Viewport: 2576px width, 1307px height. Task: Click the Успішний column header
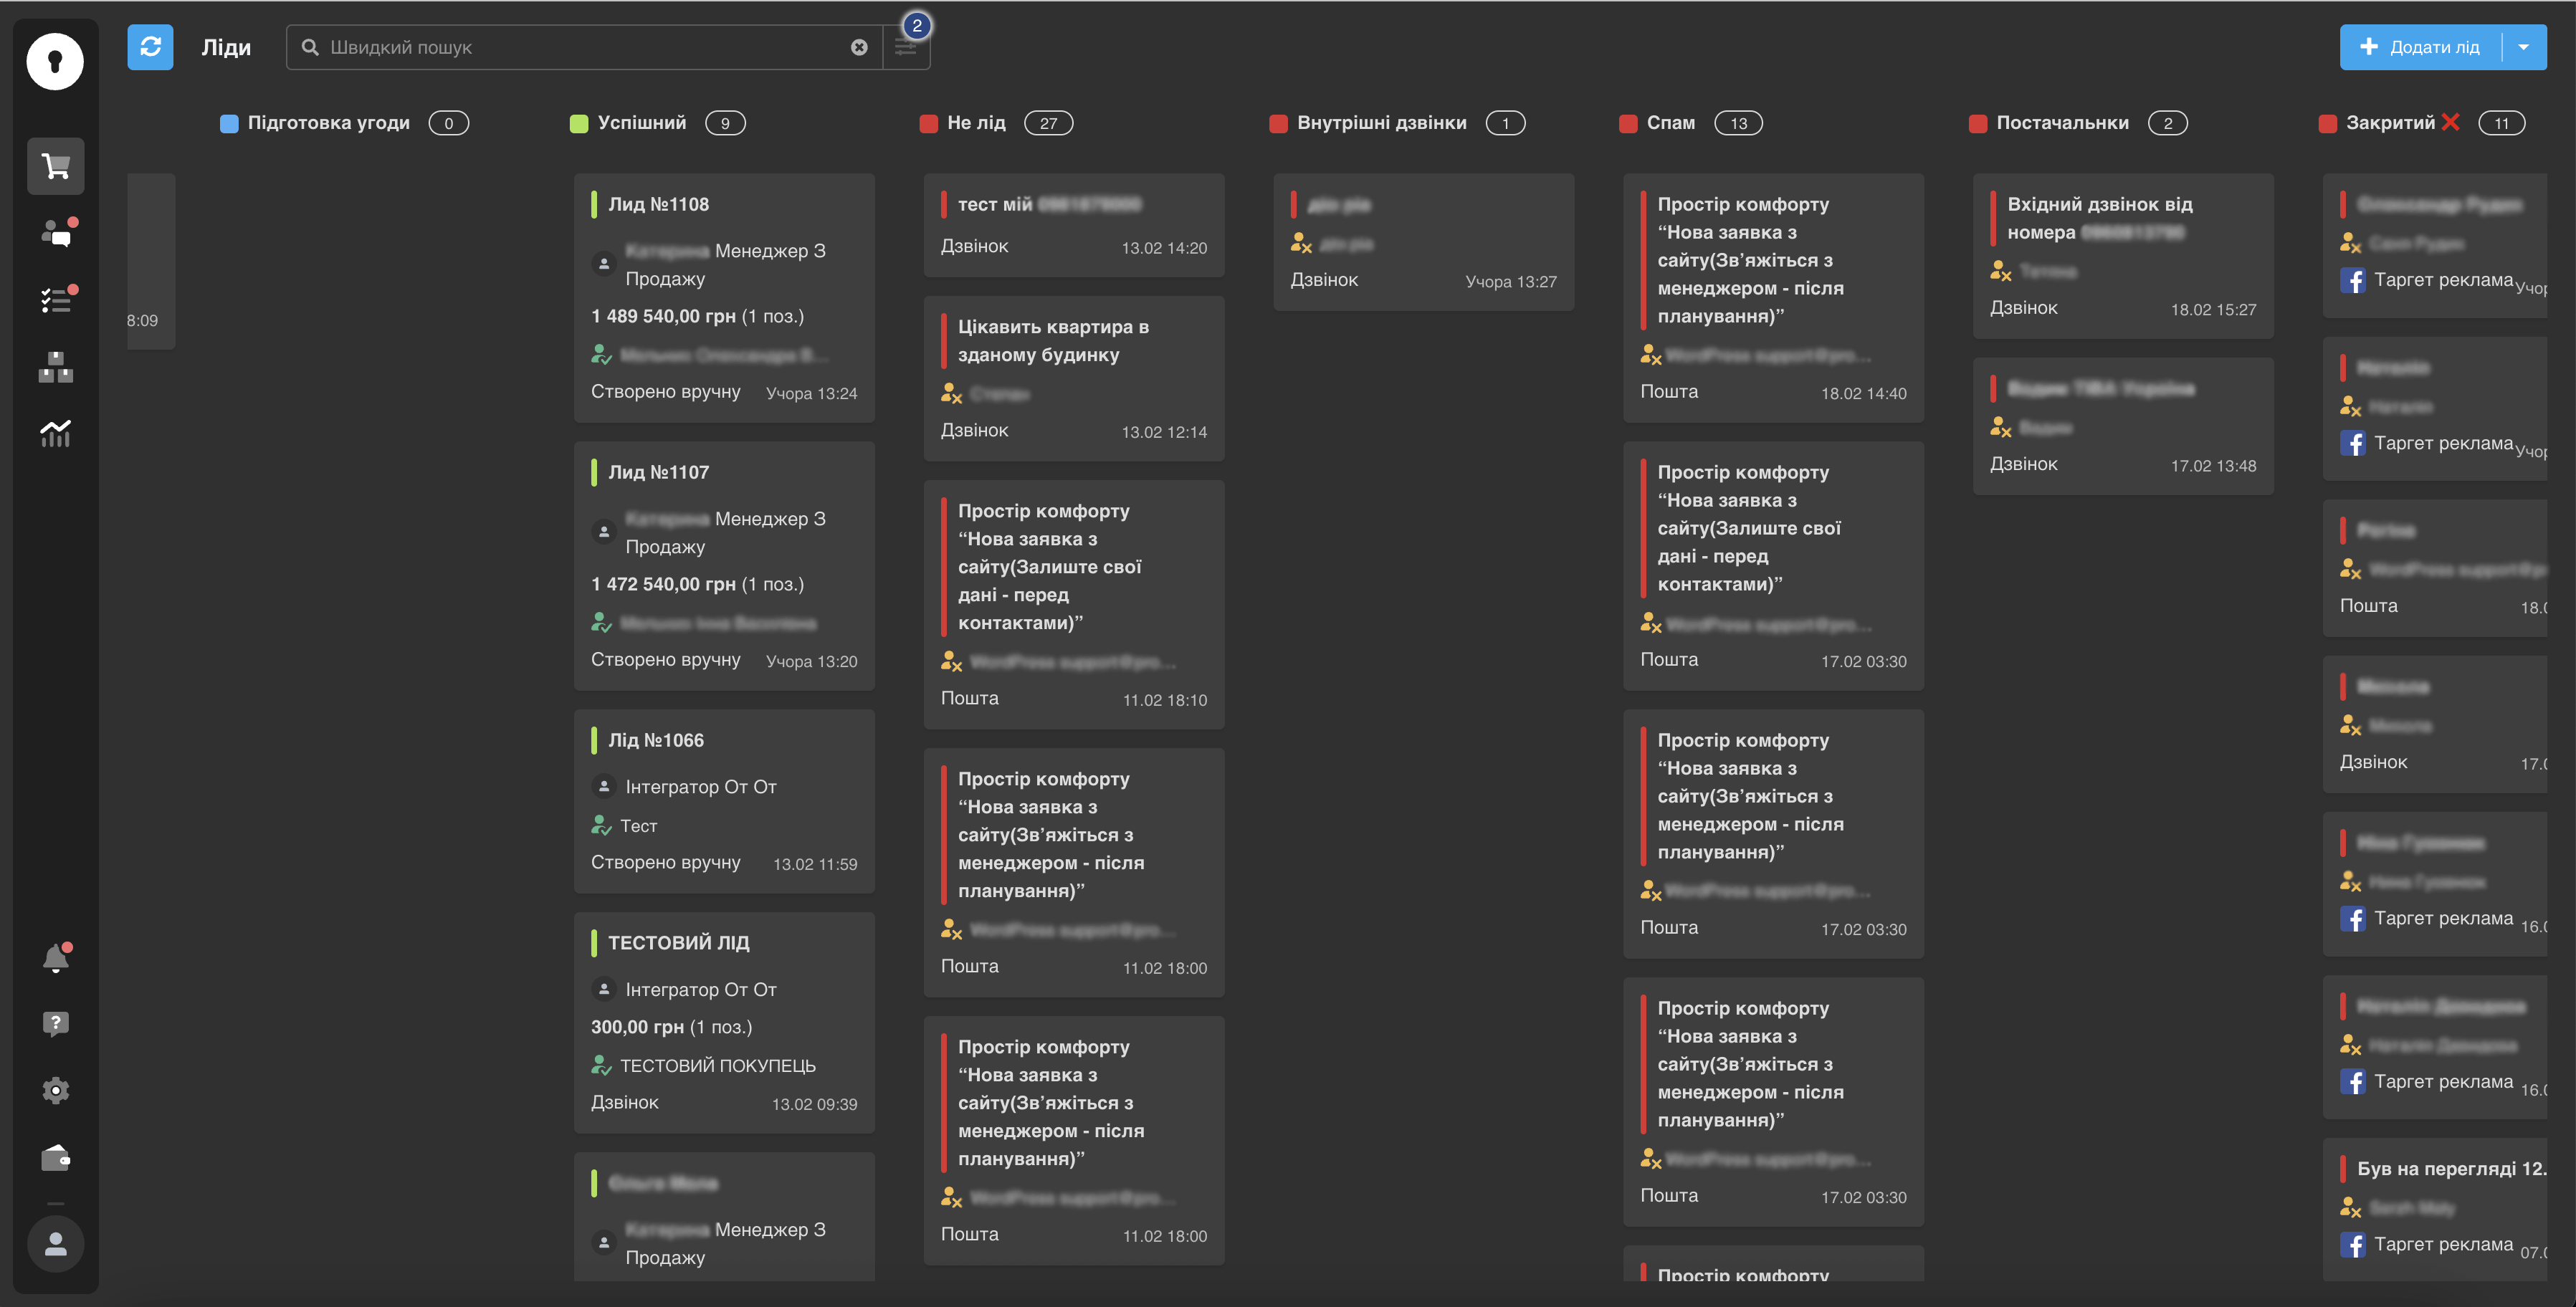[x=641, y=123]
